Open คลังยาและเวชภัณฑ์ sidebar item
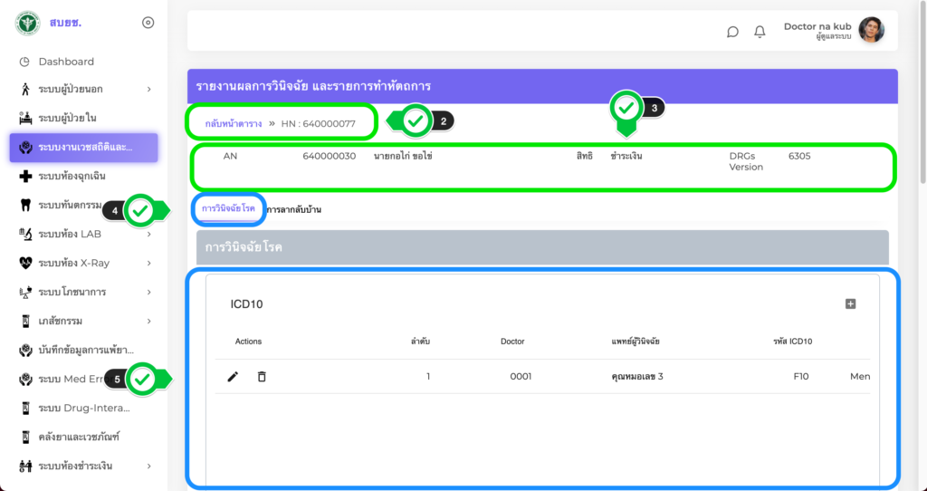Image resolution: width=927 pixels, height=491 pixels. tap(79, 437)
